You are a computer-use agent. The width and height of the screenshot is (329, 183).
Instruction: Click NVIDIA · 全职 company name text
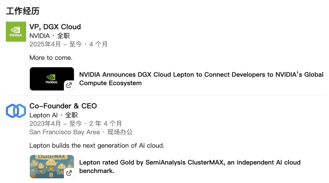50,36
